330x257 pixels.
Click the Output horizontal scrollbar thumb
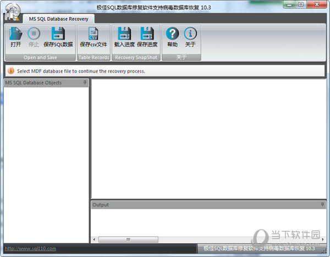tap(128, 239)
